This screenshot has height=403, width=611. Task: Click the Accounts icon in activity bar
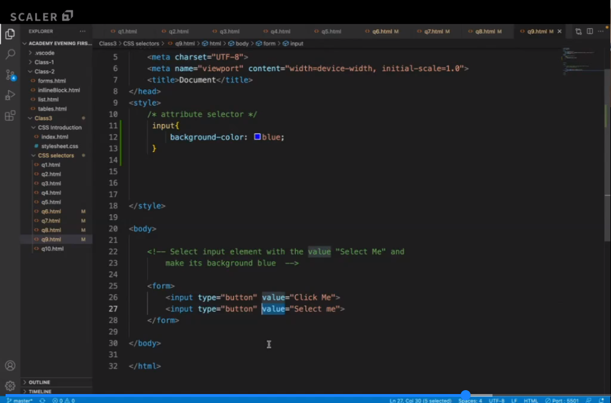click(x=10, y=366)
